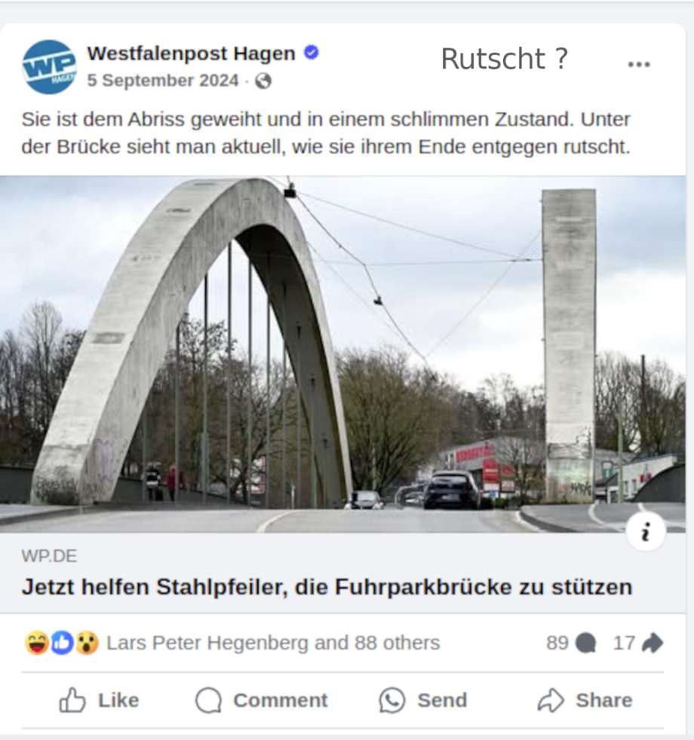View who reacted: Lars Peter Hegenberg and others

273,643
